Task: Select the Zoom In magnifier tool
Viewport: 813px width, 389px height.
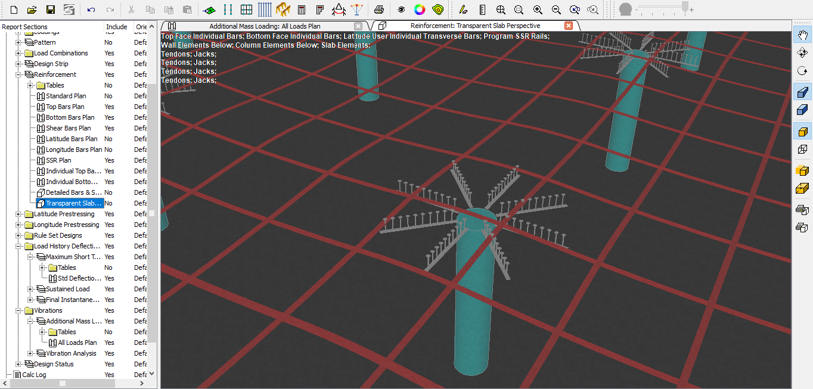Action: (x=538, y=10)
